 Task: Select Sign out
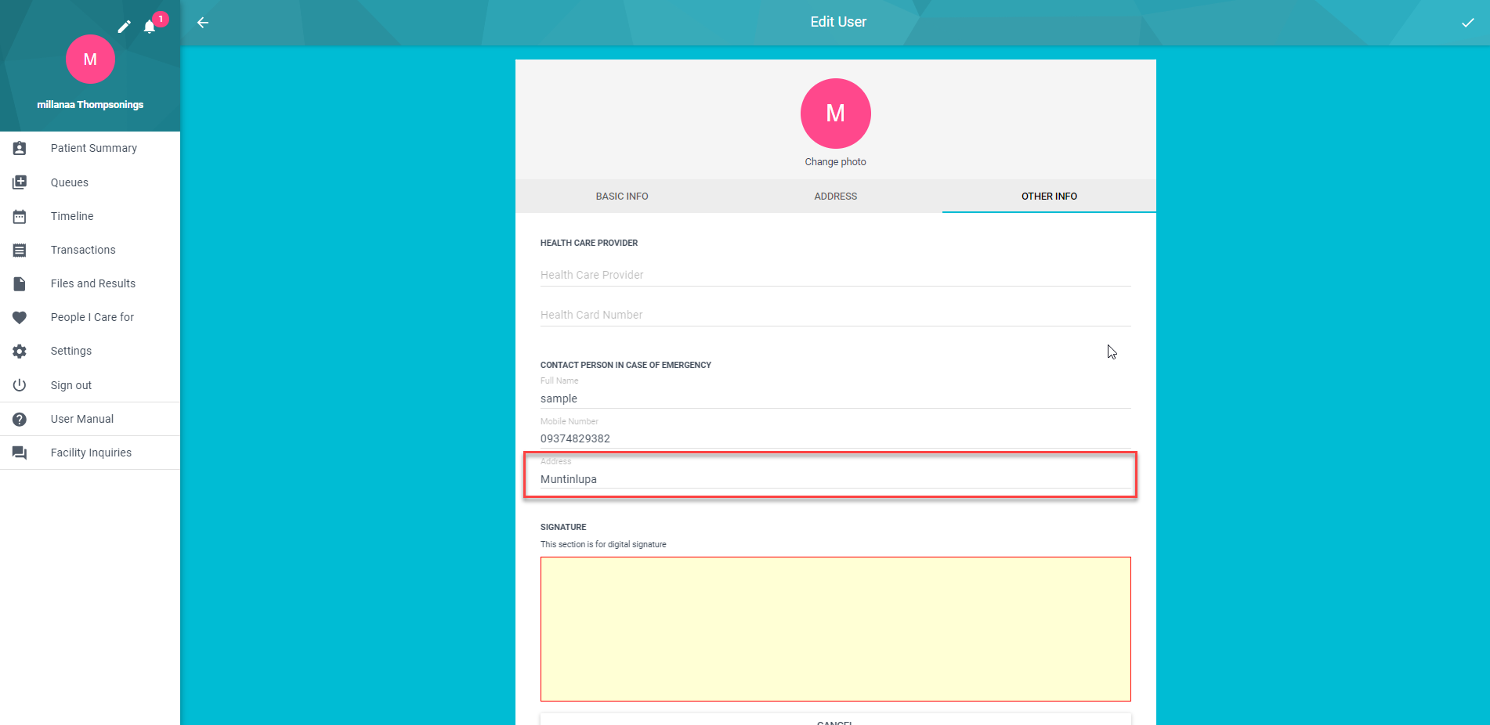pos(90,385)
